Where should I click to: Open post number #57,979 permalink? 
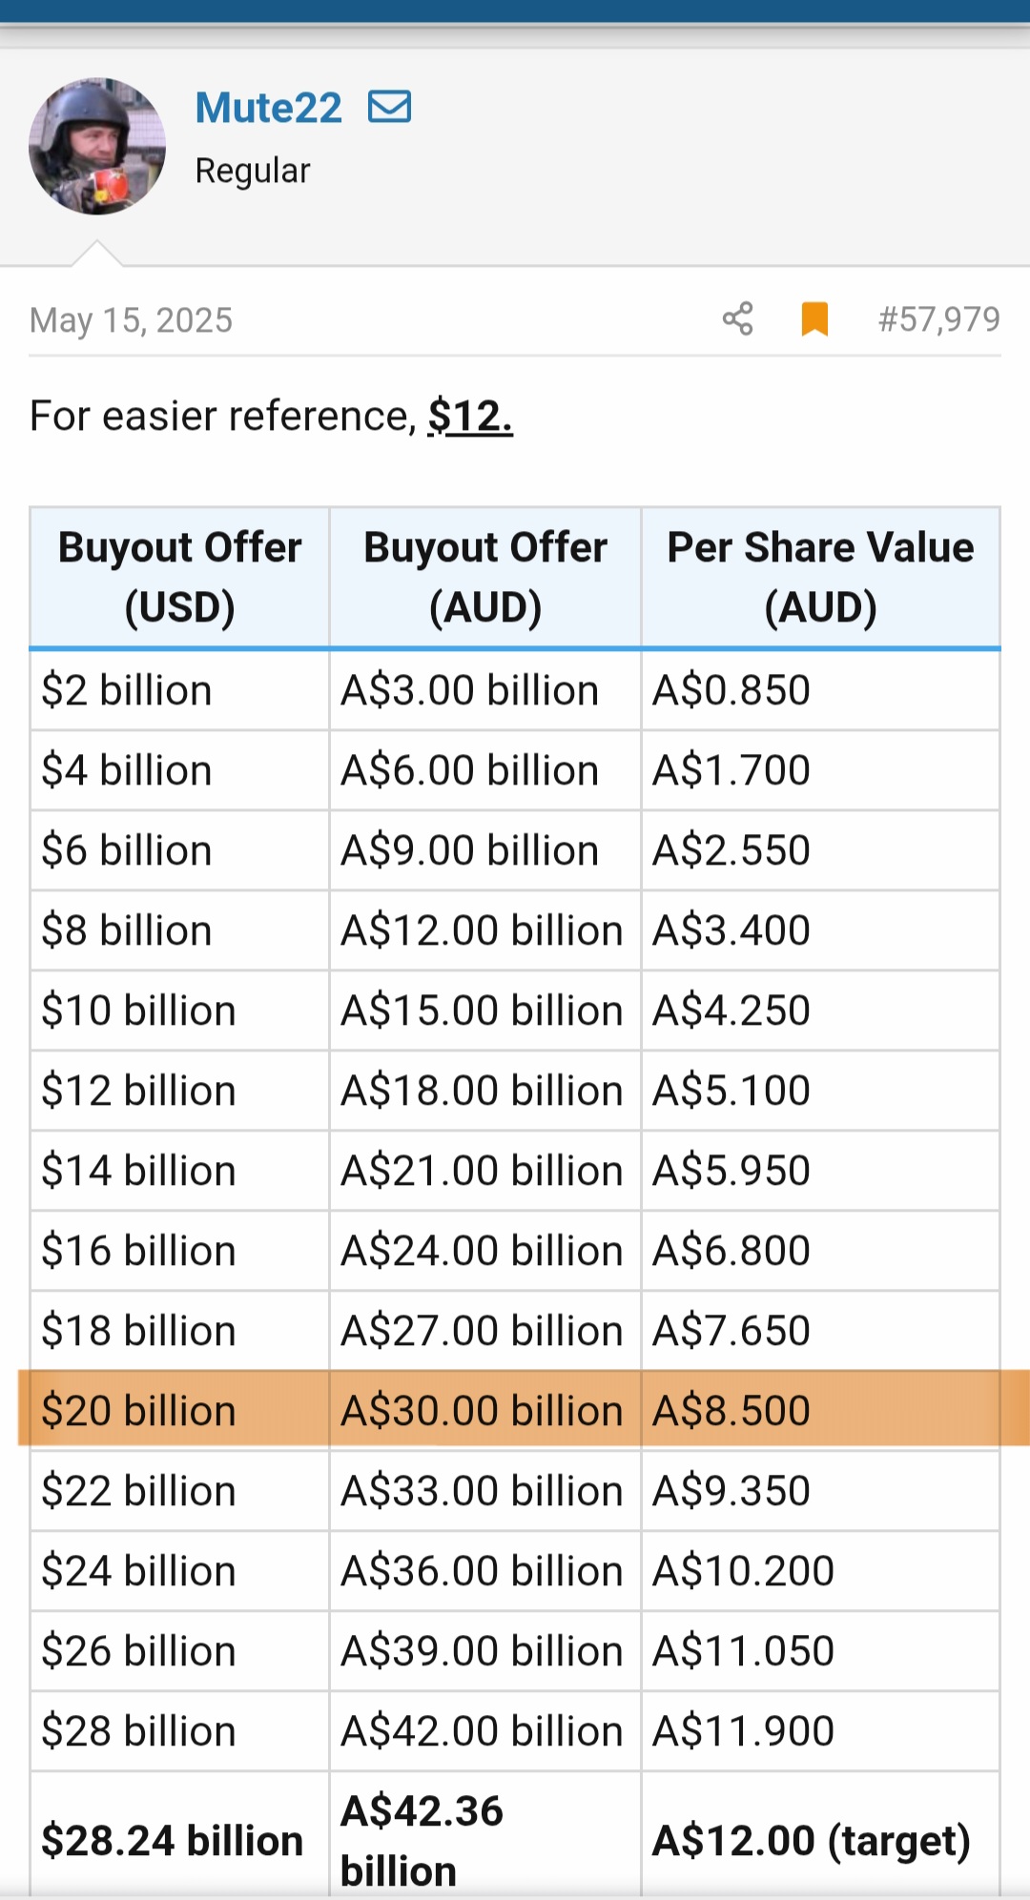pyautogui.click(x=938, y=319)
